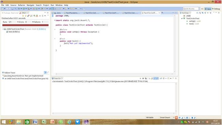Image resolution: width=222 pixels, height=125 pixels.
Task: Collapse the ch08.TestCircle3Test tree node
Action: (3, 29)
